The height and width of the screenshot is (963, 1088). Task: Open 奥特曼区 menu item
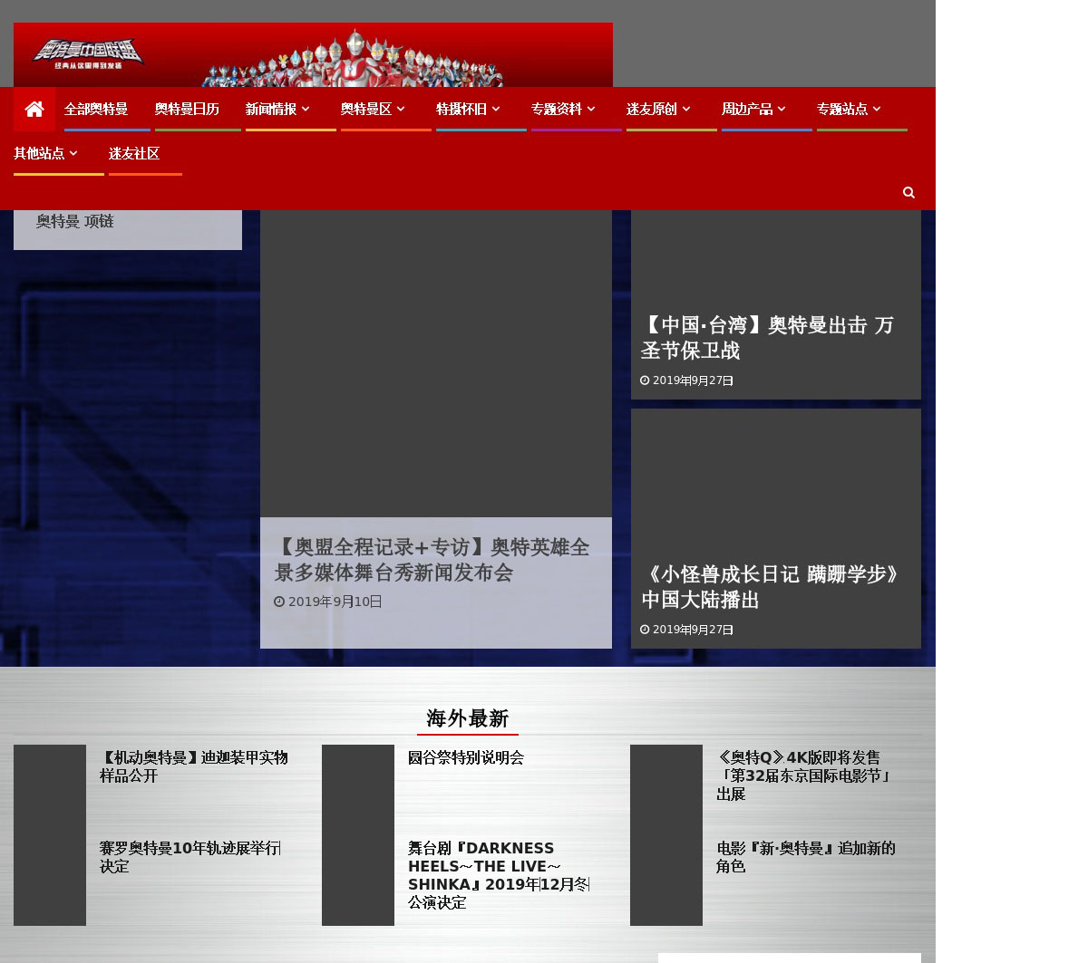365,110
